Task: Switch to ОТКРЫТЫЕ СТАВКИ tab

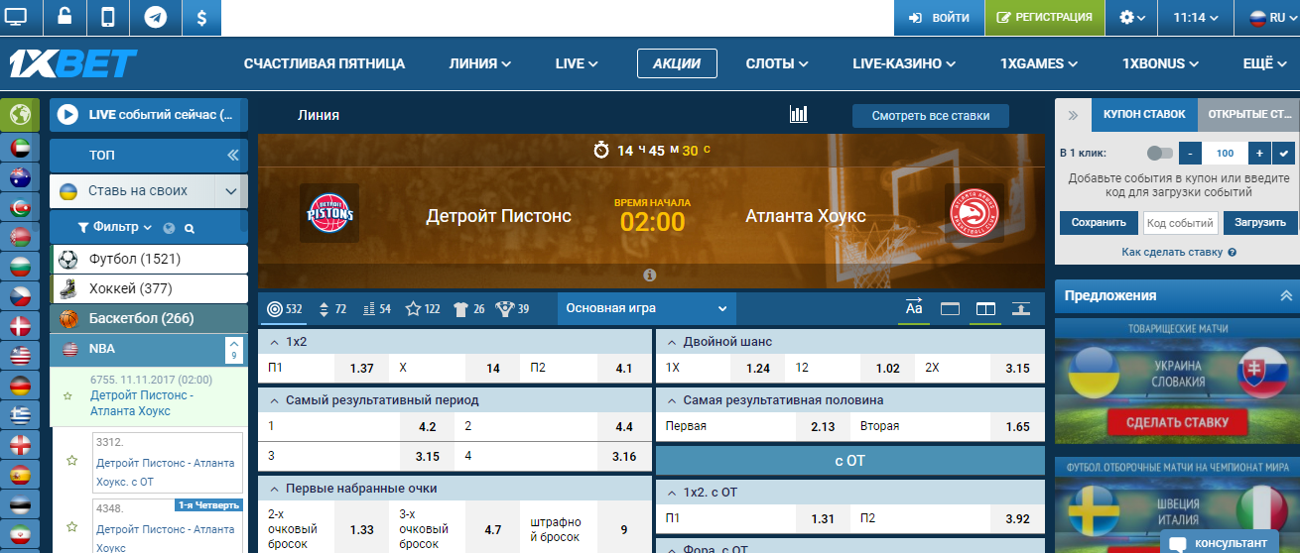Action: click(x=1248, y=115)
